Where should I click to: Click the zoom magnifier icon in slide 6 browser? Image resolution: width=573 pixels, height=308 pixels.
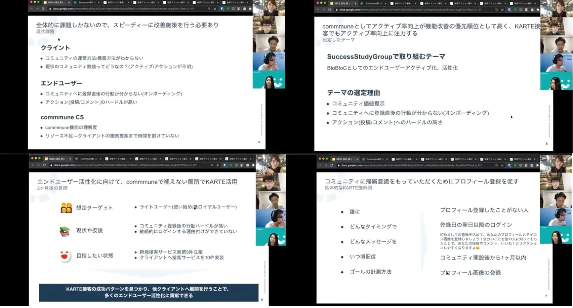pos(212,165)
